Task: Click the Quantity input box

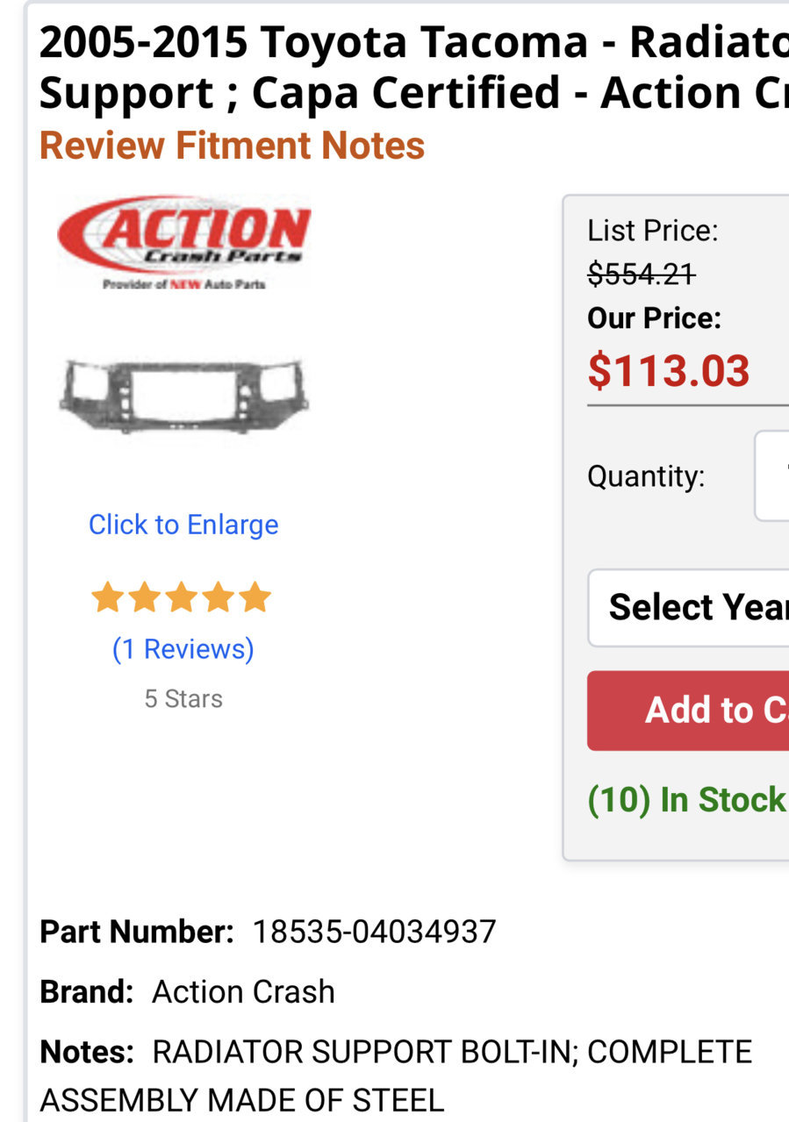Action: 771,476
